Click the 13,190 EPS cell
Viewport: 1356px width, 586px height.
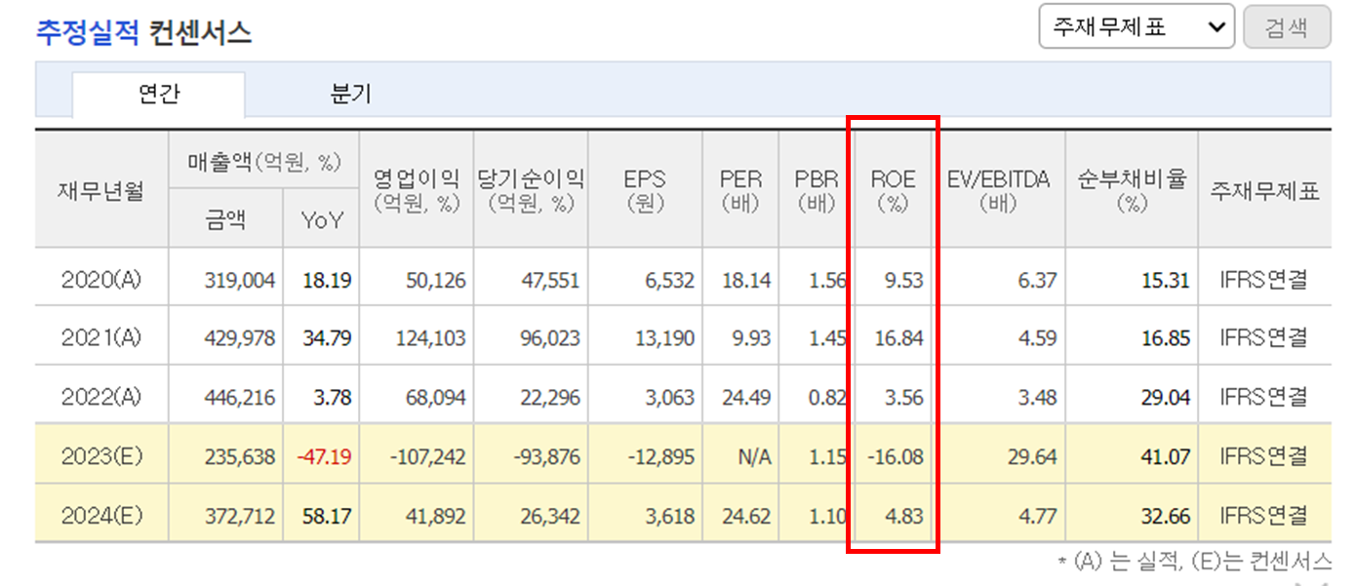tap(664, 338)
